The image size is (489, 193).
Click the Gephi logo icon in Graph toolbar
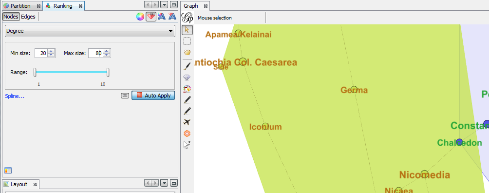coord(187,18)
